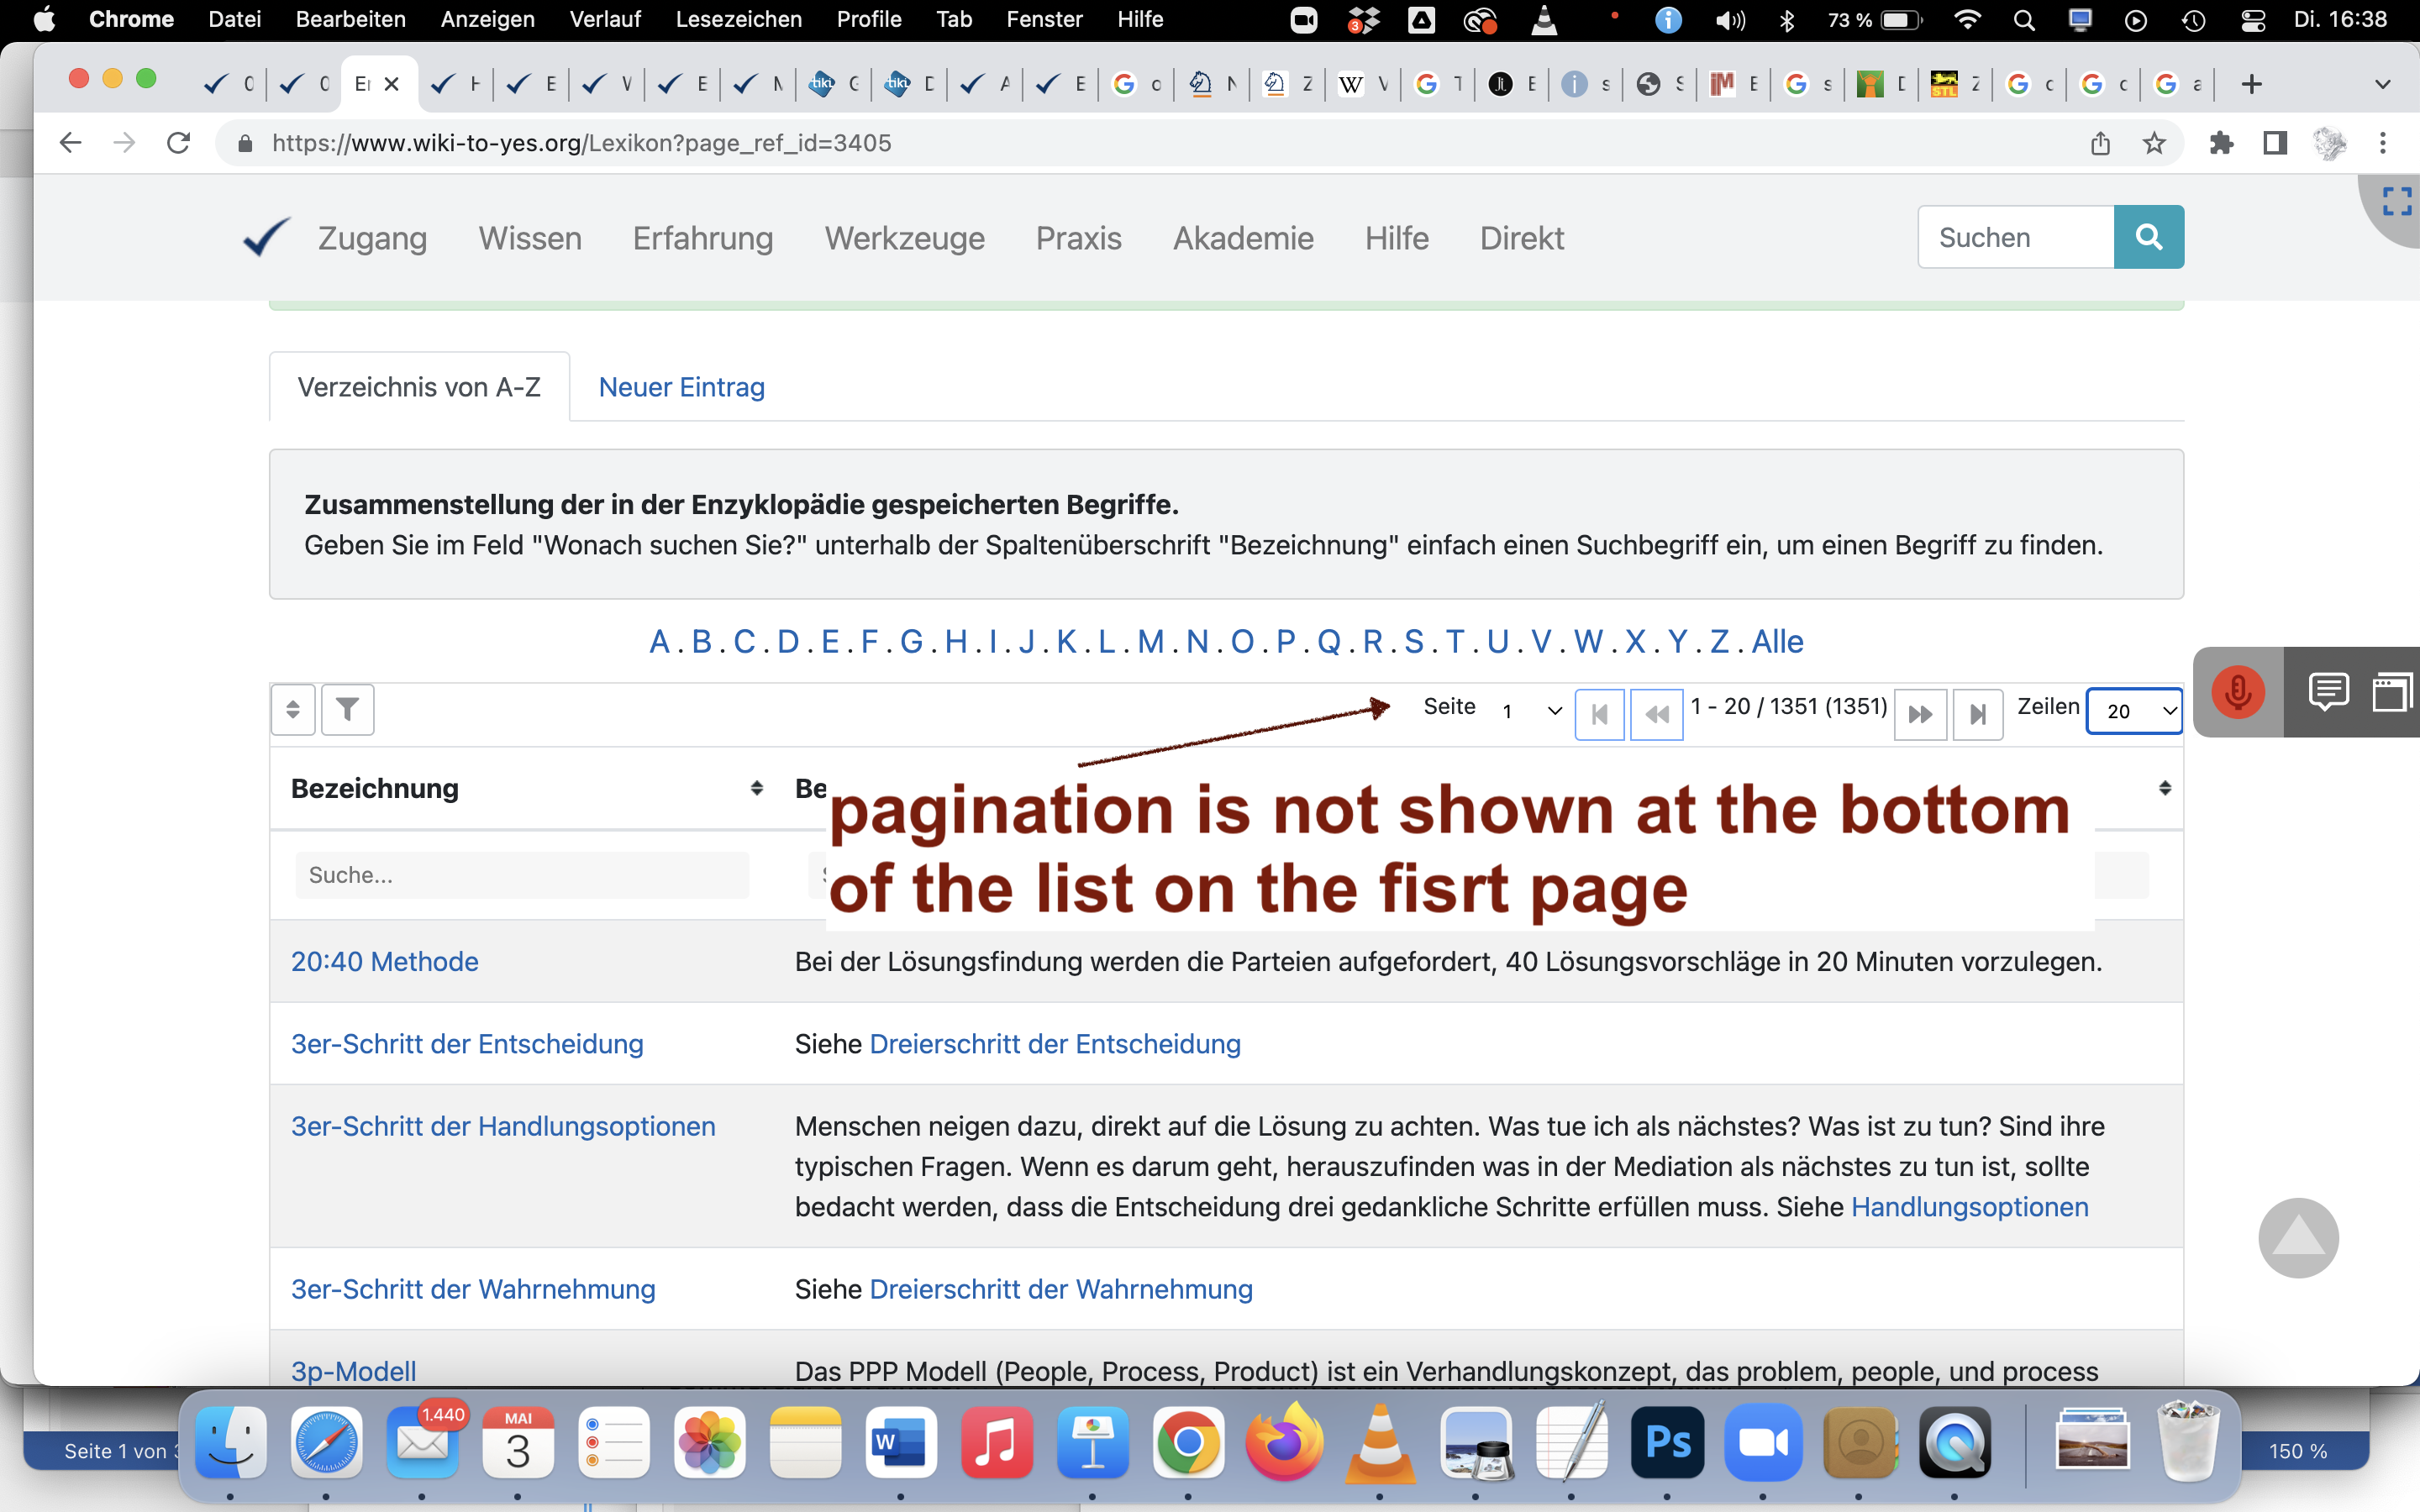
Task: Filter entries by letter M
Action: 1150,641
